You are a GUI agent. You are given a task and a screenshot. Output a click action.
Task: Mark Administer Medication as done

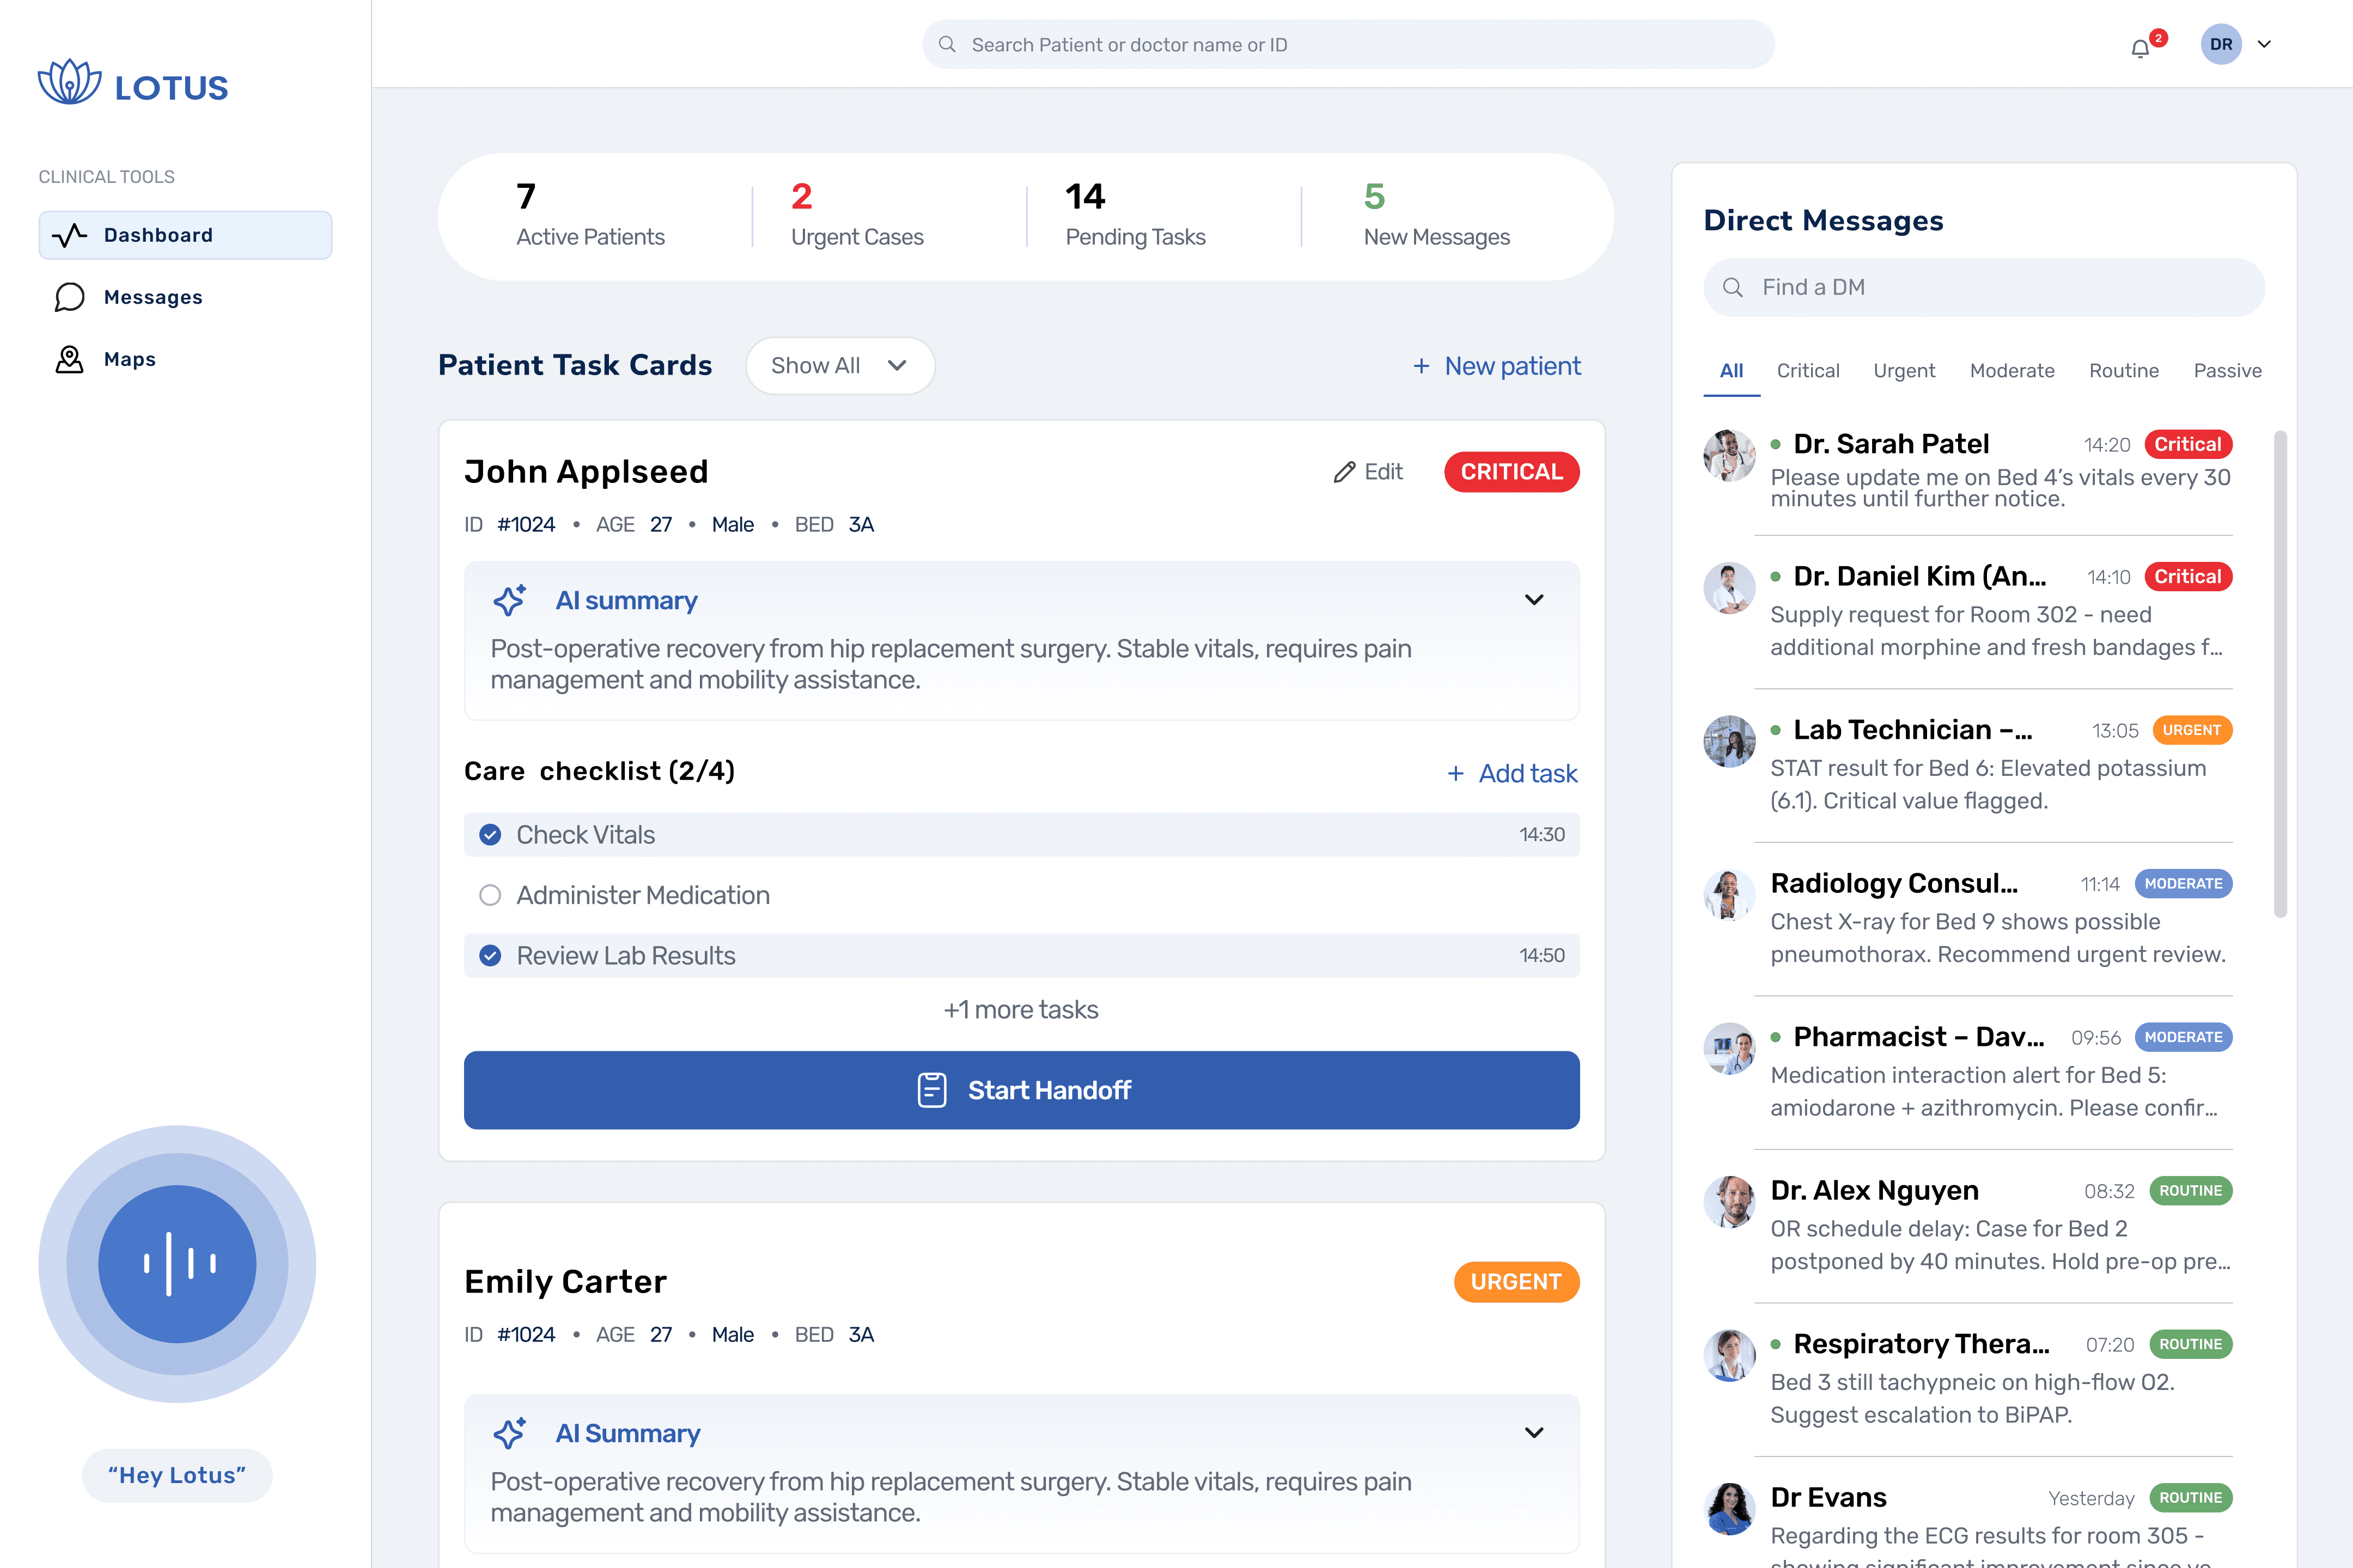[490, 895]
